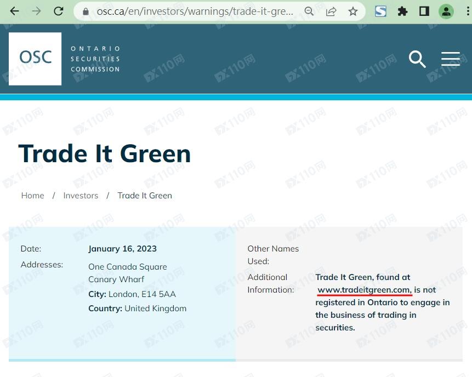
Task: Click the text 'the business of trading in'
Action: (x=366, y=315)
